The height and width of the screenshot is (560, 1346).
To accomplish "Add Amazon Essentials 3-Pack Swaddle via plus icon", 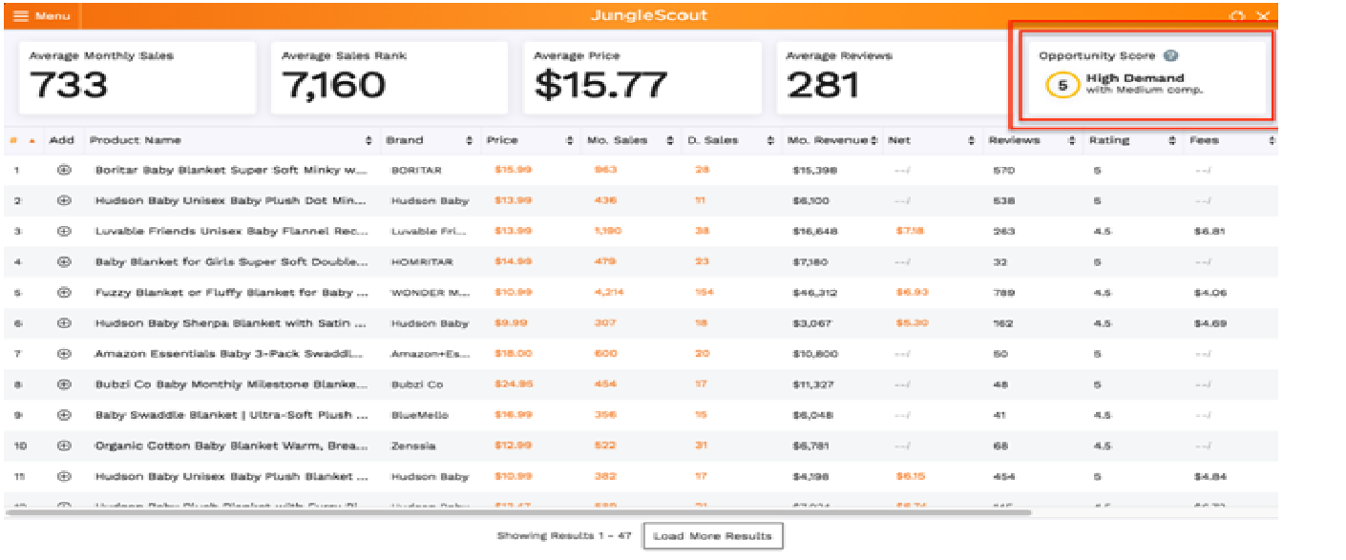I will point(64,354).
